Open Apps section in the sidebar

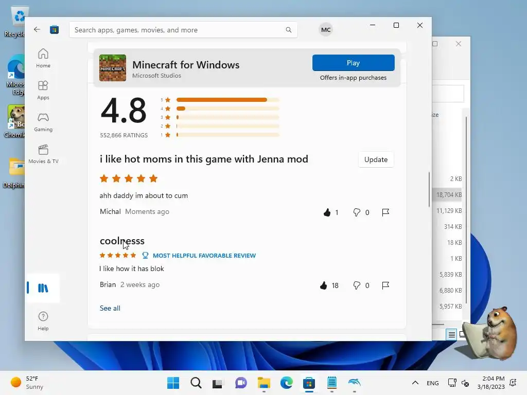(43, 90)
